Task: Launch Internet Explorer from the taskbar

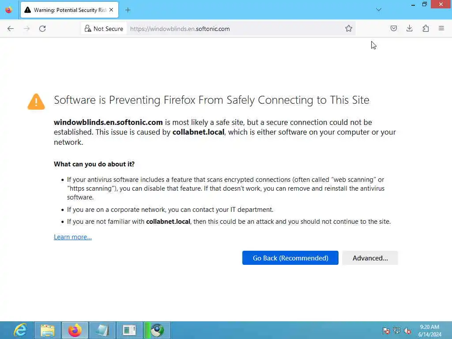Action: 20,330
